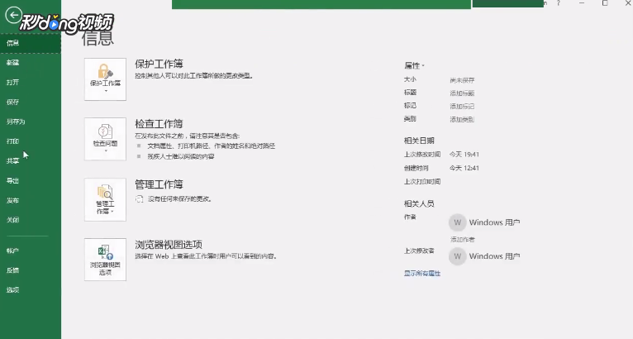Click the 相关日期 section heading
Viewport: 633px width, 339px height.
pos(419,141)
